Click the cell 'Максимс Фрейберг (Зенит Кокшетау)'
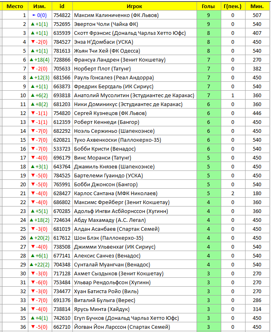This screenshot has width=271, height=332. (x=135, y=202)
